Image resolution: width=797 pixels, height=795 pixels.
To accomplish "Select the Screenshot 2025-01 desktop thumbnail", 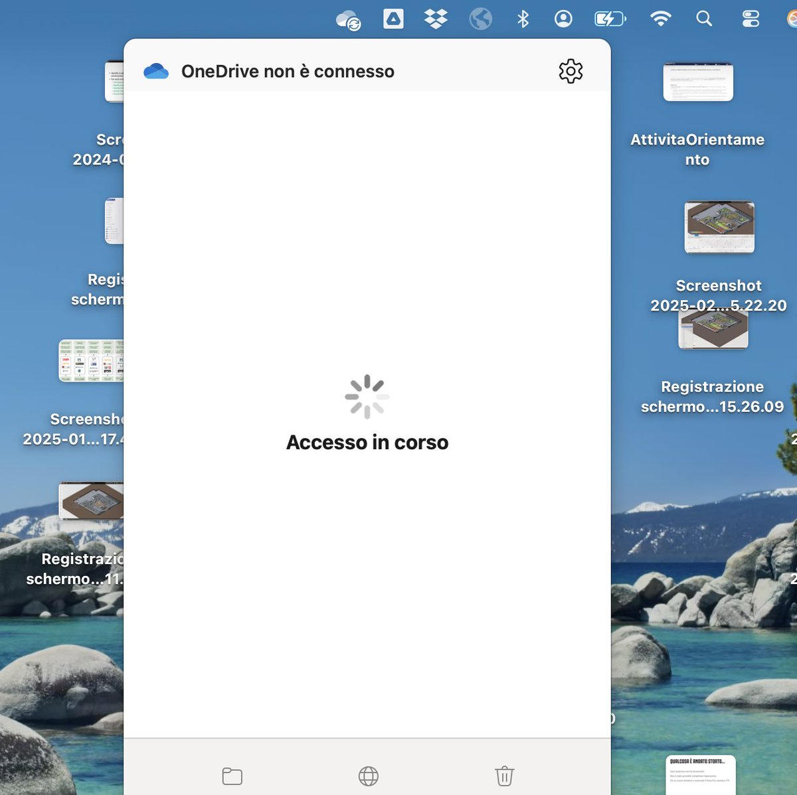I will pyautogui.click(x=91, y=361).
